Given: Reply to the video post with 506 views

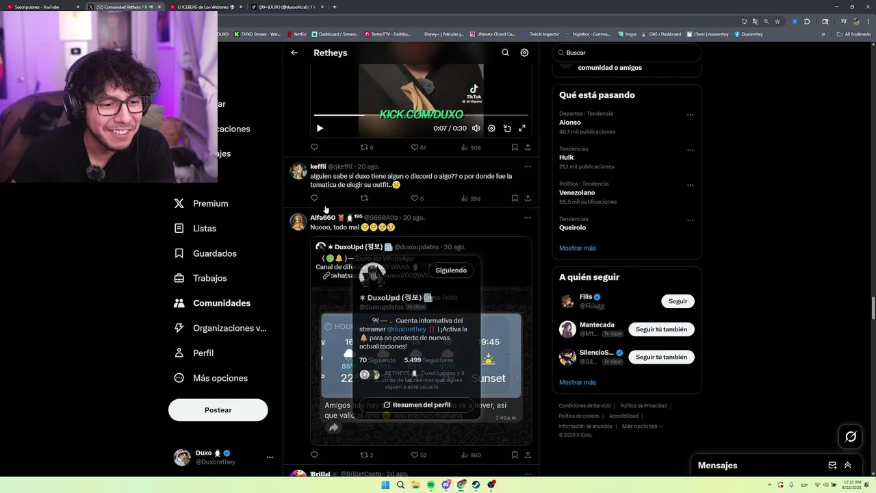Looking at the screenshot, I should click(314, 147).
